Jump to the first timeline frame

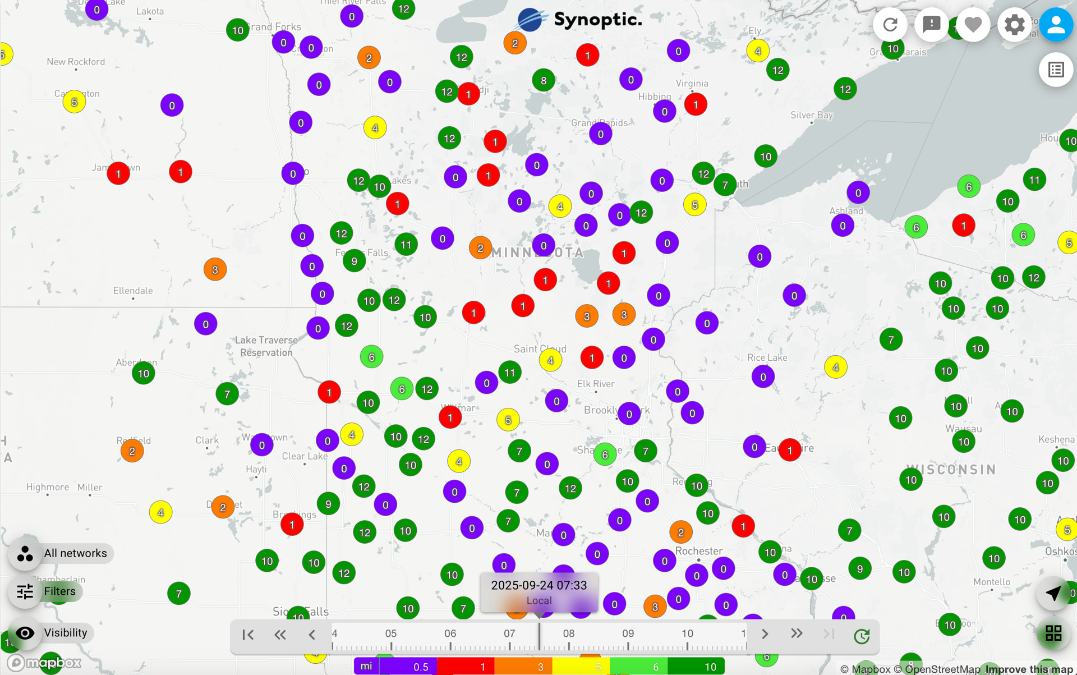coord(248,635)
